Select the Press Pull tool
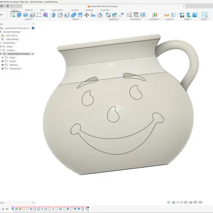The height and width of the screenshot is (213, 213). [54, 15]
